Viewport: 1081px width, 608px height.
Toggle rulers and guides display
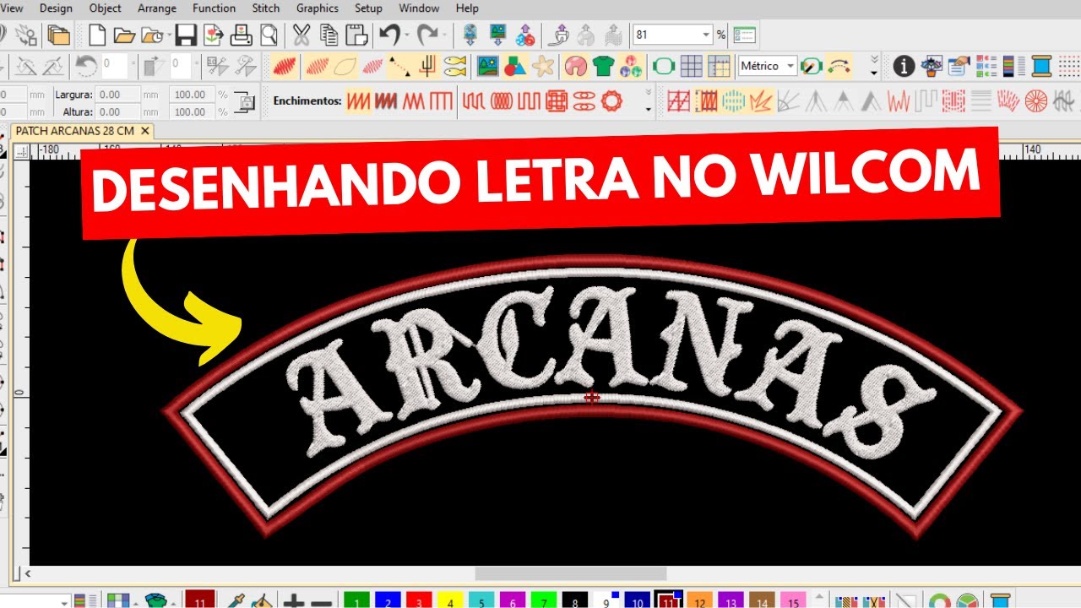(x=719, y=66)
